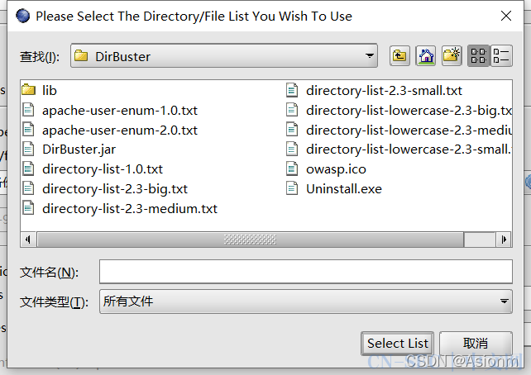Select Uninstall.exe in file list
Screen dimensions: 531x375
pos(343,189)
